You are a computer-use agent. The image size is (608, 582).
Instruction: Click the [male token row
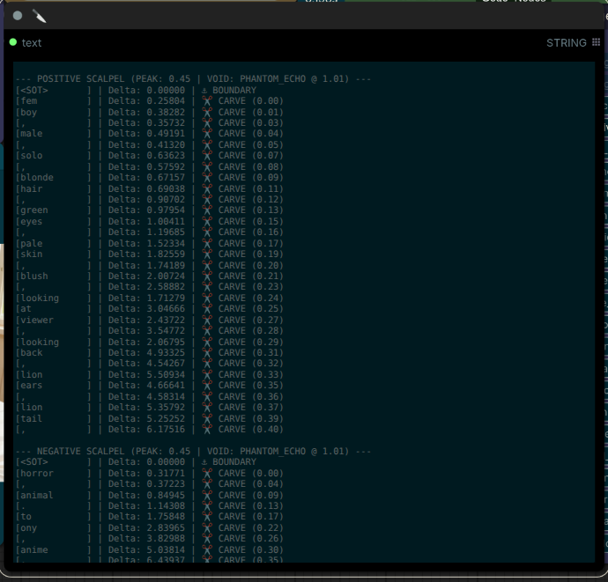(150, 134)
